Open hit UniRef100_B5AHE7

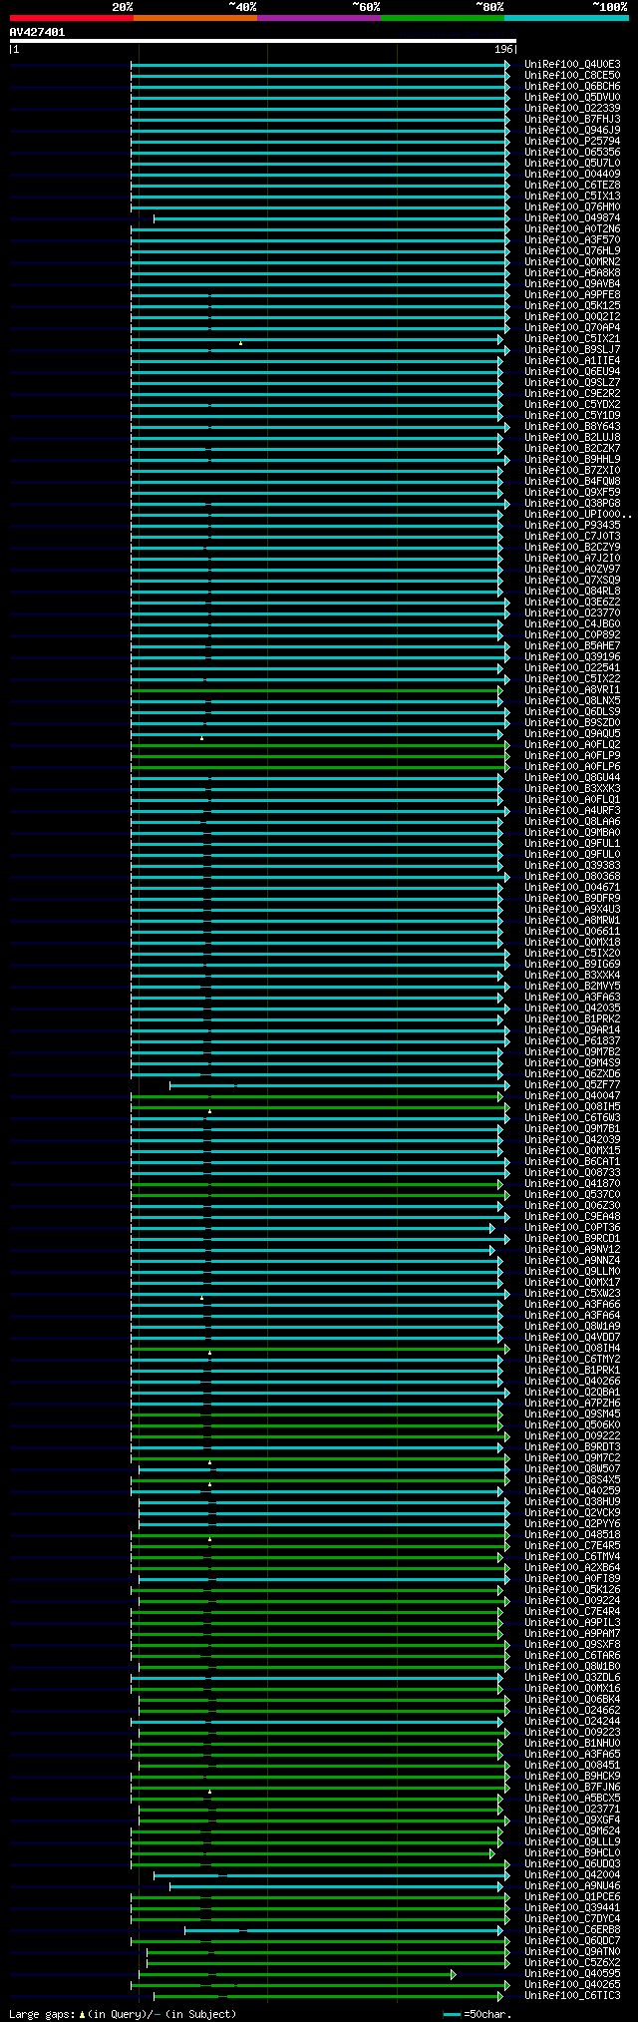pos(572,646)
